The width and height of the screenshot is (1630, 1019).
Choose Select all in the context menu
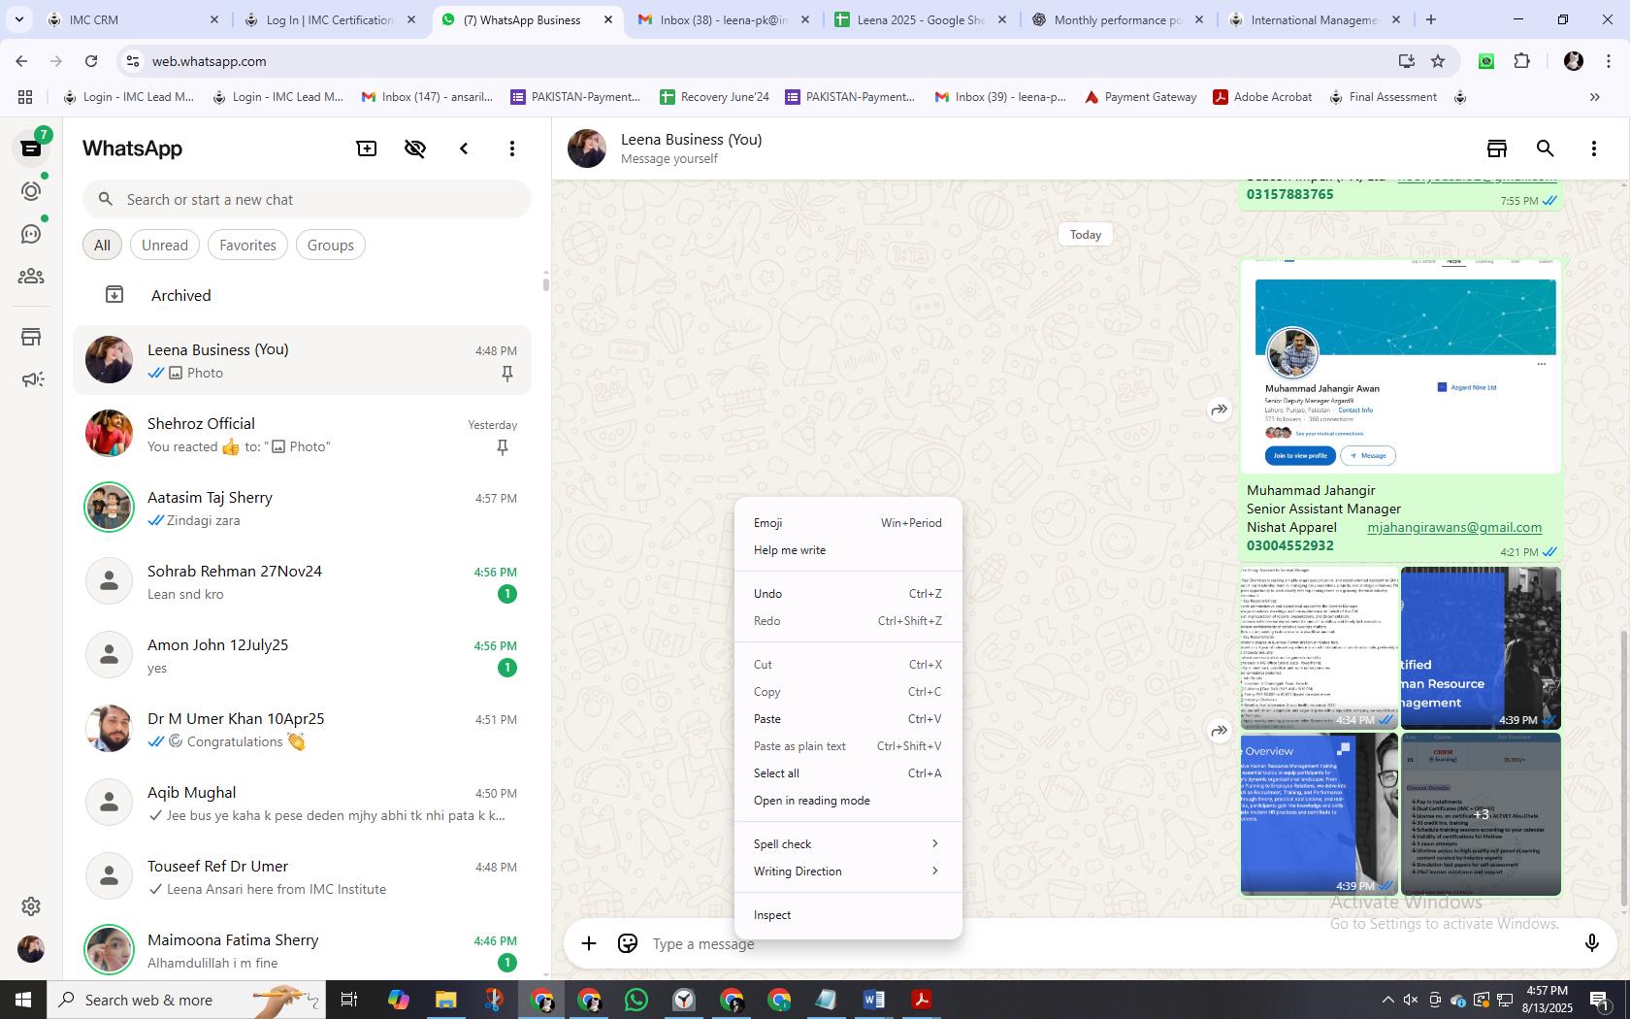848,773
